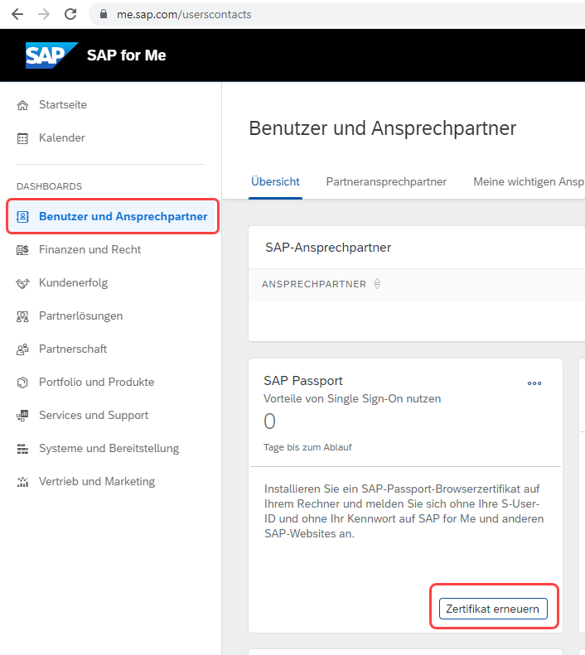The width and height of the screenshot is (585, 655).
Task: Go back in browser history
Action: [x=17, y=14]
